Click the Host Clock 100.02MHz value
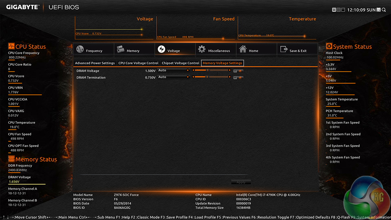Image resolution: width=391 pixels, height=220 pixels. pyautogui.click(x=335, y=57)
